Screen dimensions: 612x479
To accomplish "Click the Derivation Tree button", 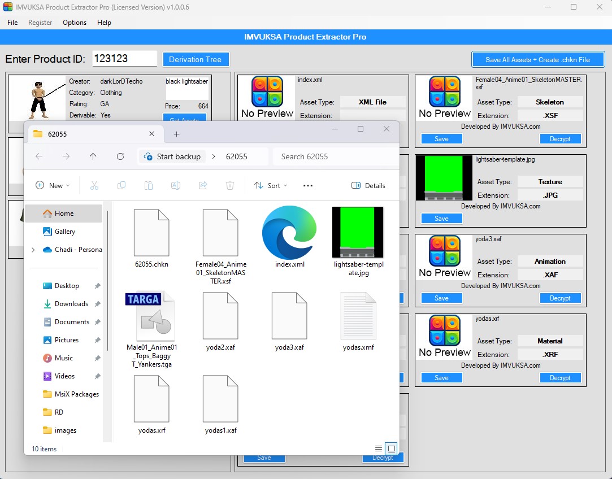I will click(195, 59).
